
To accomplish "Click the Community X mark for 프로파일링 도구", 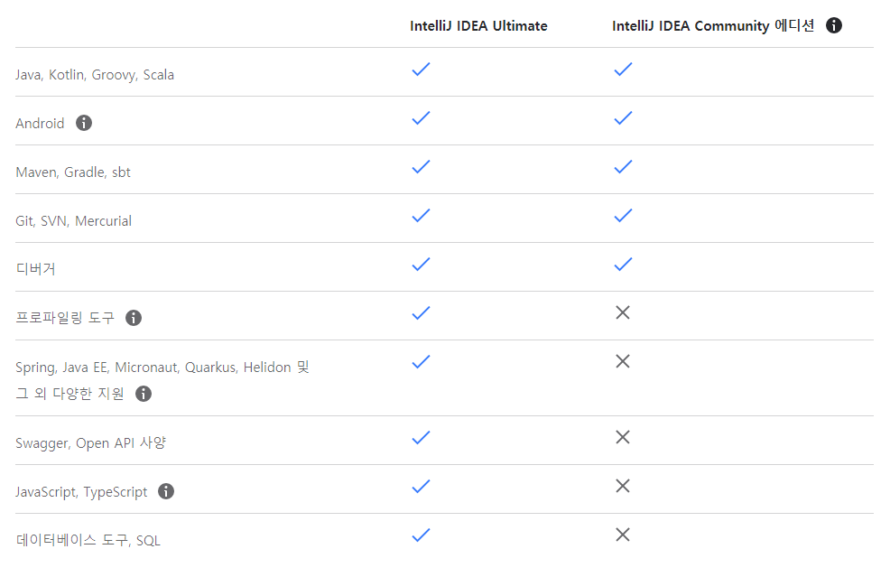I will pos(623,312).
